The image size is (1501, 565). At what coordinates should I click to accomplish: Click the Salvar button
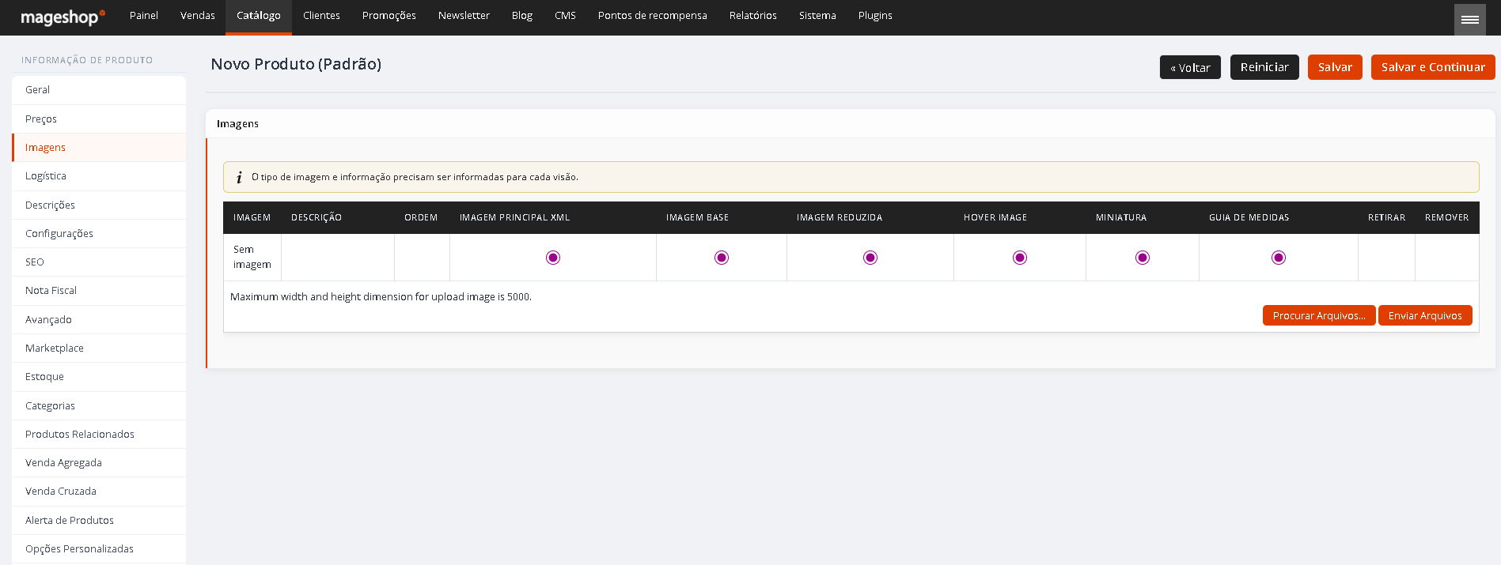tap(1335, 67)
